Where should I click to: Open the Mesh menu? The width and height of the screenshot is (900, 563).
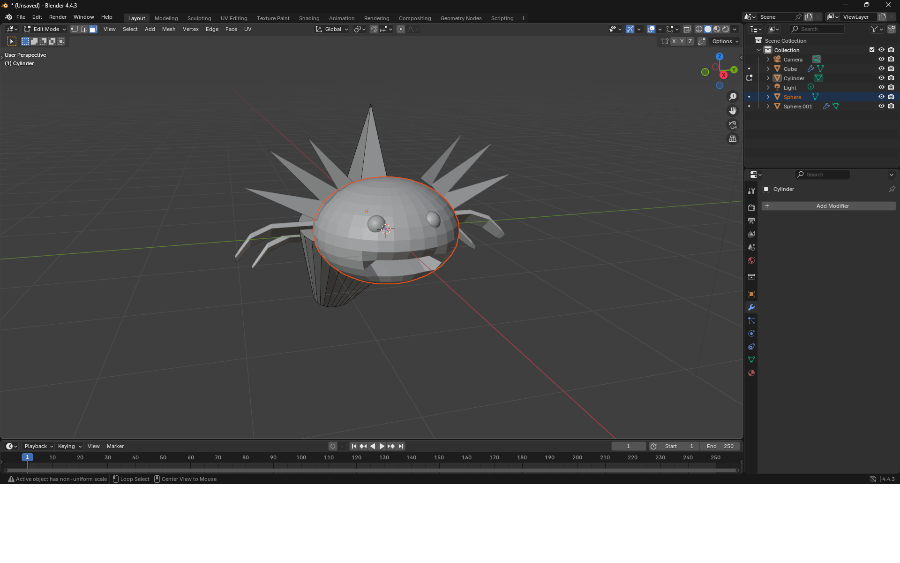click(169, 29)
